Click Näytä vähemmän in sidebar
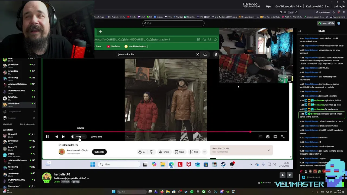Viewport: 347px width, 195px height. point(28,124)
